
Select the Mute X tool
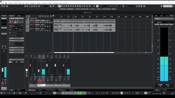click(73, 6)
